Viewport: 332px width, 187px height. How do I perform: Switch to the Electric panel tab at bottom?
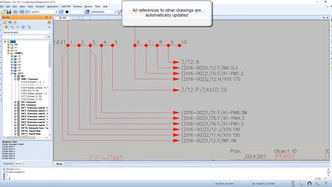tap(19, 164)
